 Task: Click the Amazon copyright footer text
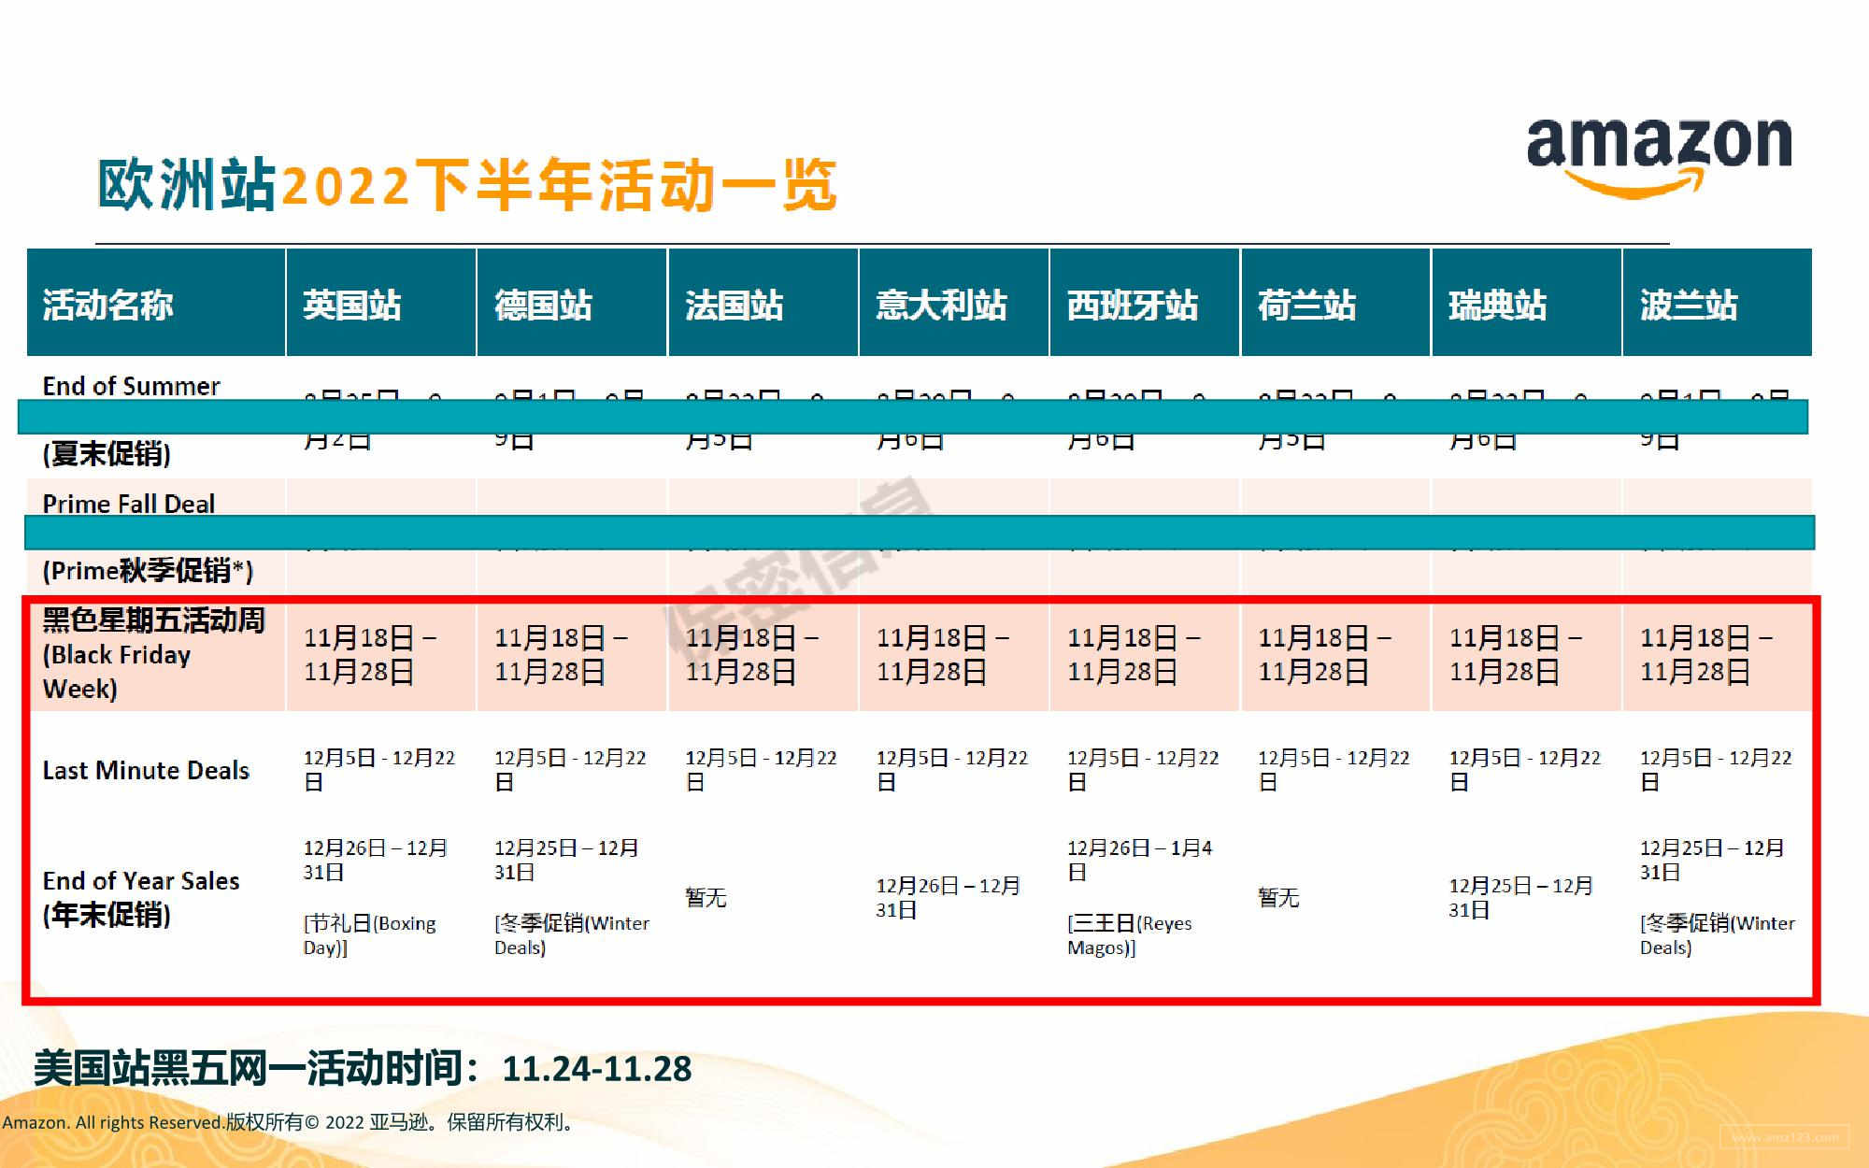click(288, 1122)
